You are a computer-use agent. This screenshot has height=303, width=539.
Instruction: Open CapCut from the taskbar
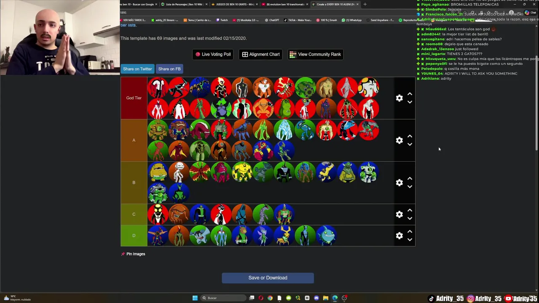307,298
